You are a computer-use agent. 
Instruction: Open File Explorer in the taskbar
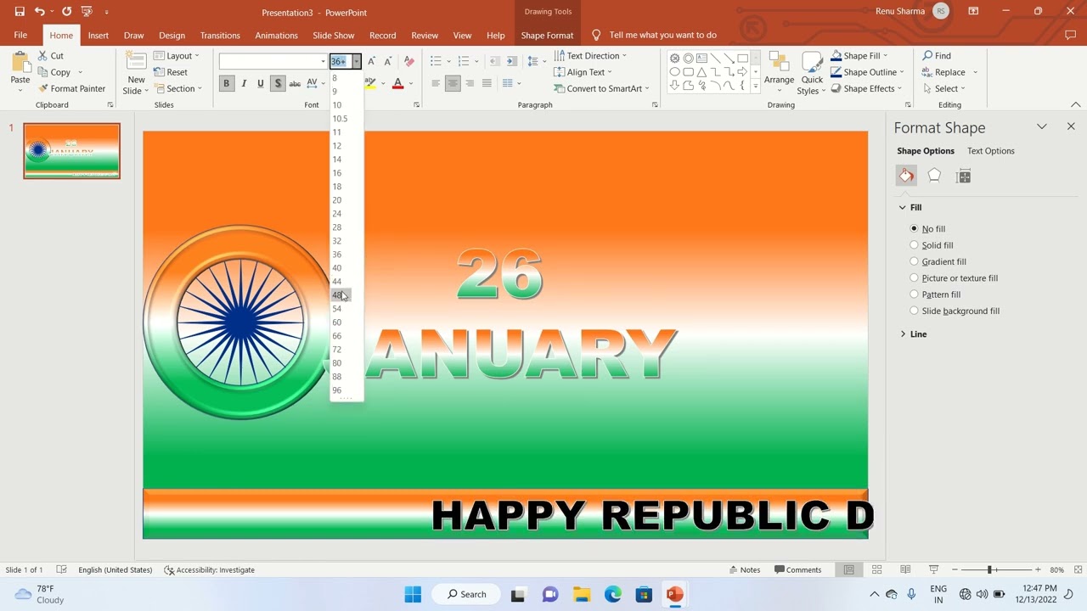pos(581,594)
